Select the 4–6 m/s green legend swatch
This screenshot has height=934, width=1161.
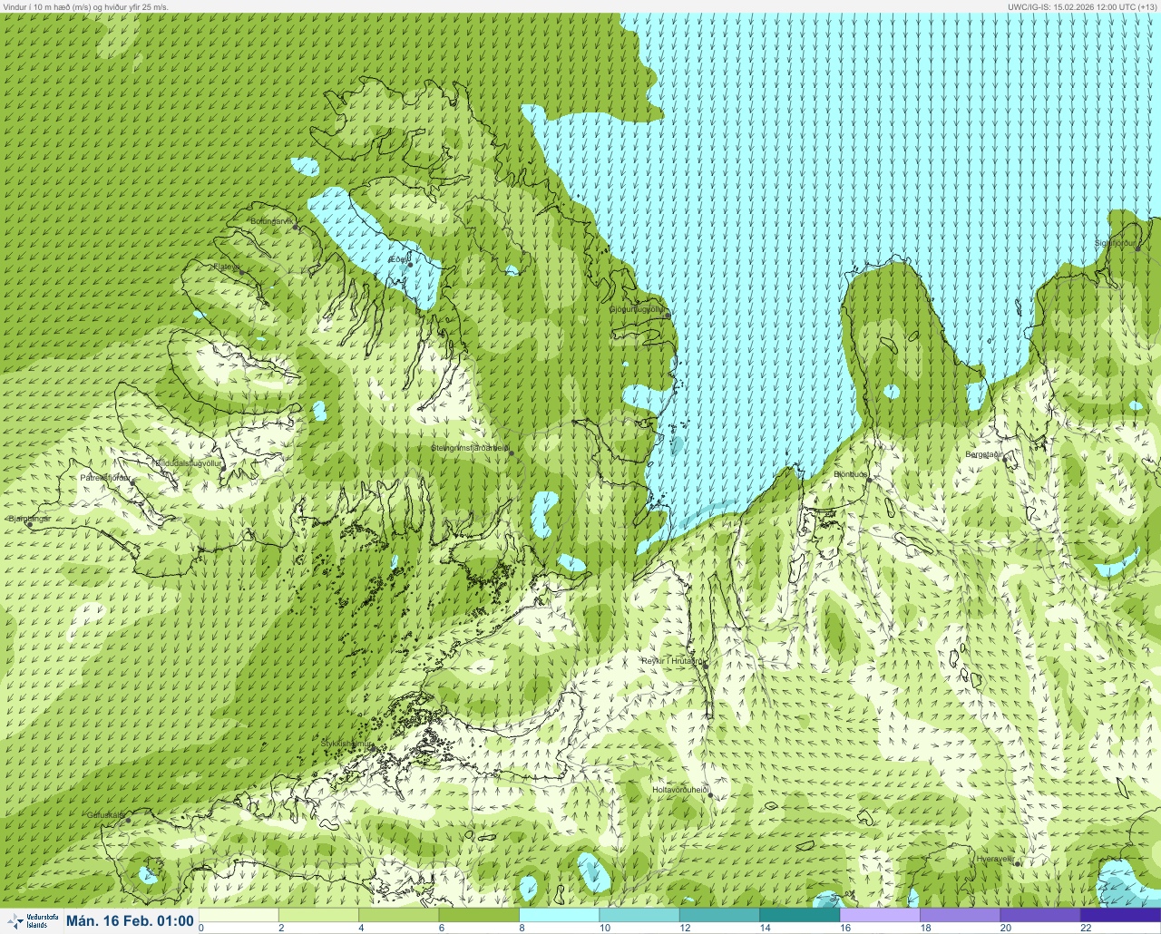(399, 915)
